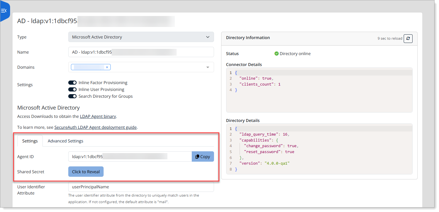Open the LDAP Agent binary link
Screen dimensions: 439x212
(x=98, y=116)
